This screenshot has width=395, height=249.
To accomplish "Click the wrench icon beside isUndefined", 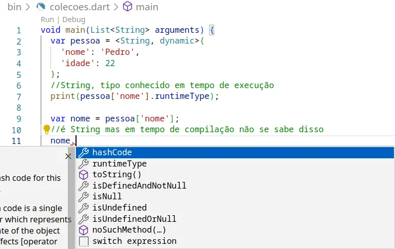I will [84, 208].
